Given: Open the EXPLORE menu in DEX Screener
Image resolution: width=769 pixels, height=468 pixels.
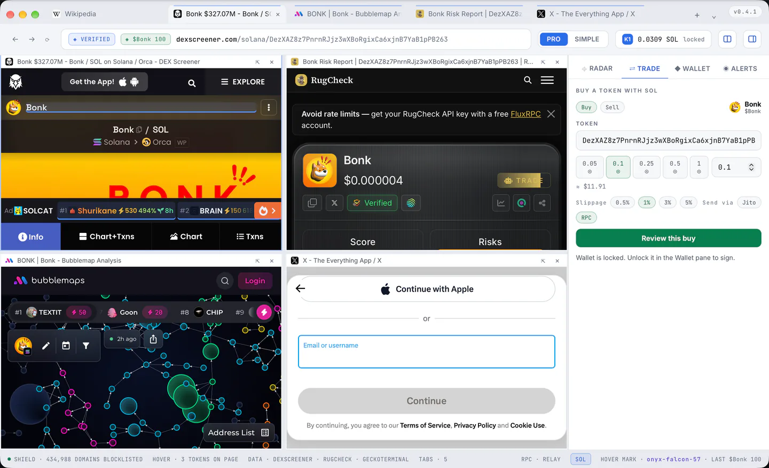Looking at the screenshot, I should [243, 82].
